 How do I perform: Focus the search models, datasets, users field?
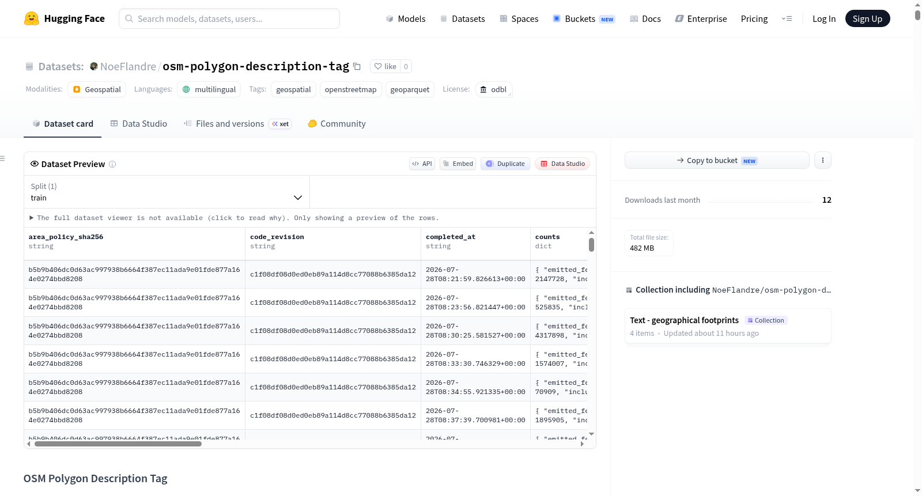[x=229, y=18]
